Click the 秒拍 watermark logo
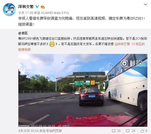 132,63
